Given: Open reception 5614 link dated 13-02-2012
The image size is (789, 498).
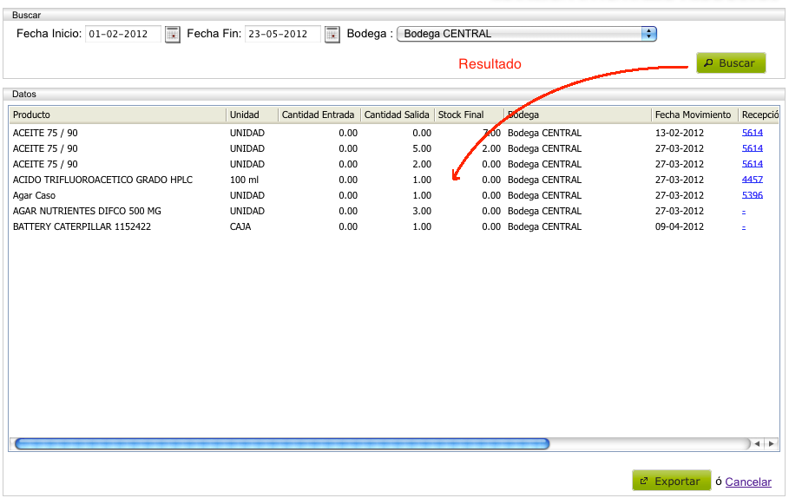Looking at the screenshot, I should pyautogui.click(x=752, y=133).
